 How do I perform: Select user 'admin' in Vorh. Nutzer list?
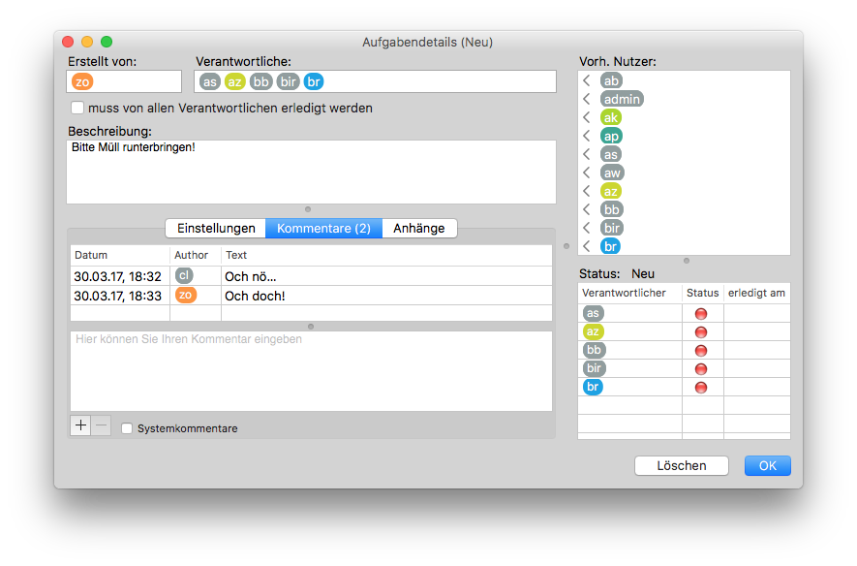pyautogui.click(x=622, y=99)
